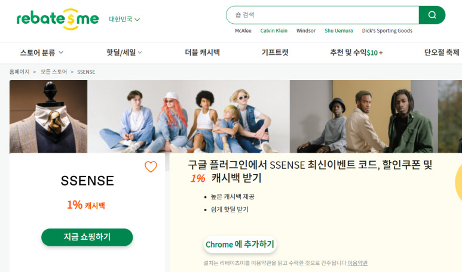Expand the 대한민국 country selector
Image resolution: width=462 pixels, height=272 pixels.
click(124, 20)
